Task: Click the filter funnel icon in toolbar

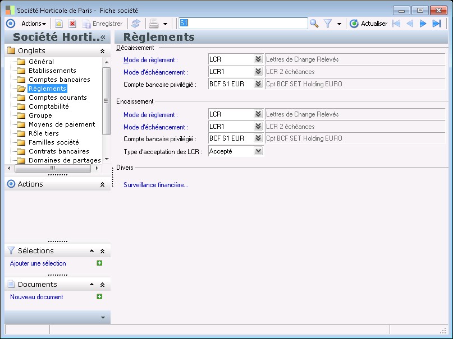Action: coord(328,24)
